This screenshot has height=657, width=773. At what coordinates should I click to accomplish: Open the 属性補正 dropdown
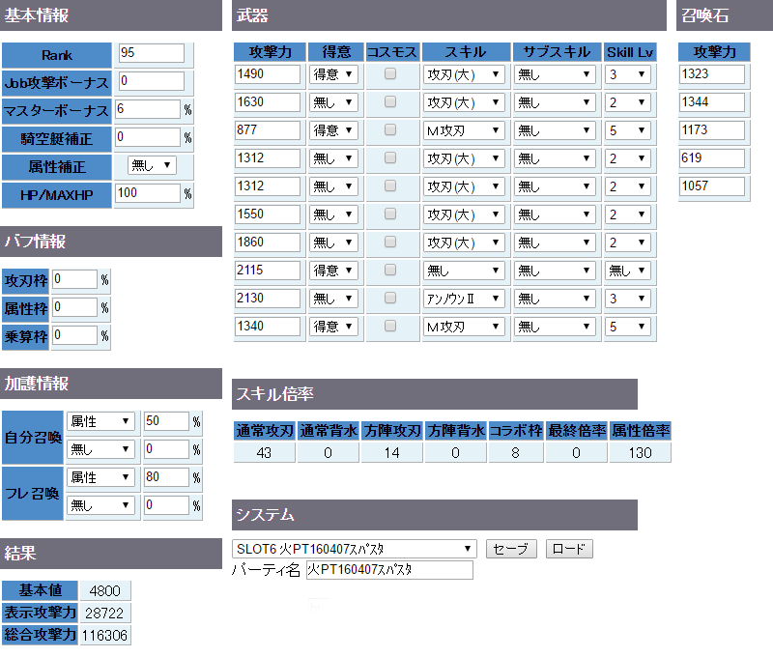152,165
